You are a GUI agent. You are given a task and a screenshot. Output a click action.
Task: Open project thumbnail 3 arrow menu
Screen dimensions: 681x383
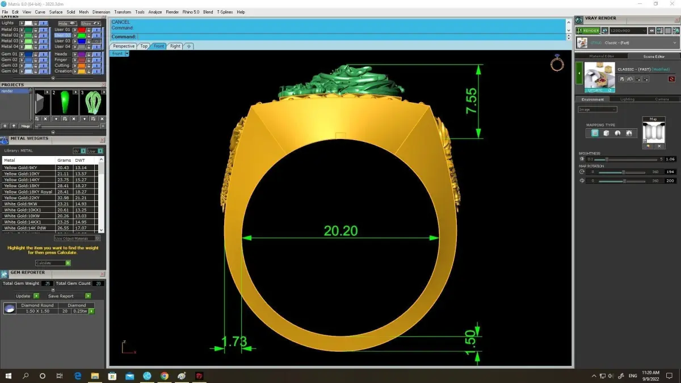pyautogui.click(x=104, y=92)
